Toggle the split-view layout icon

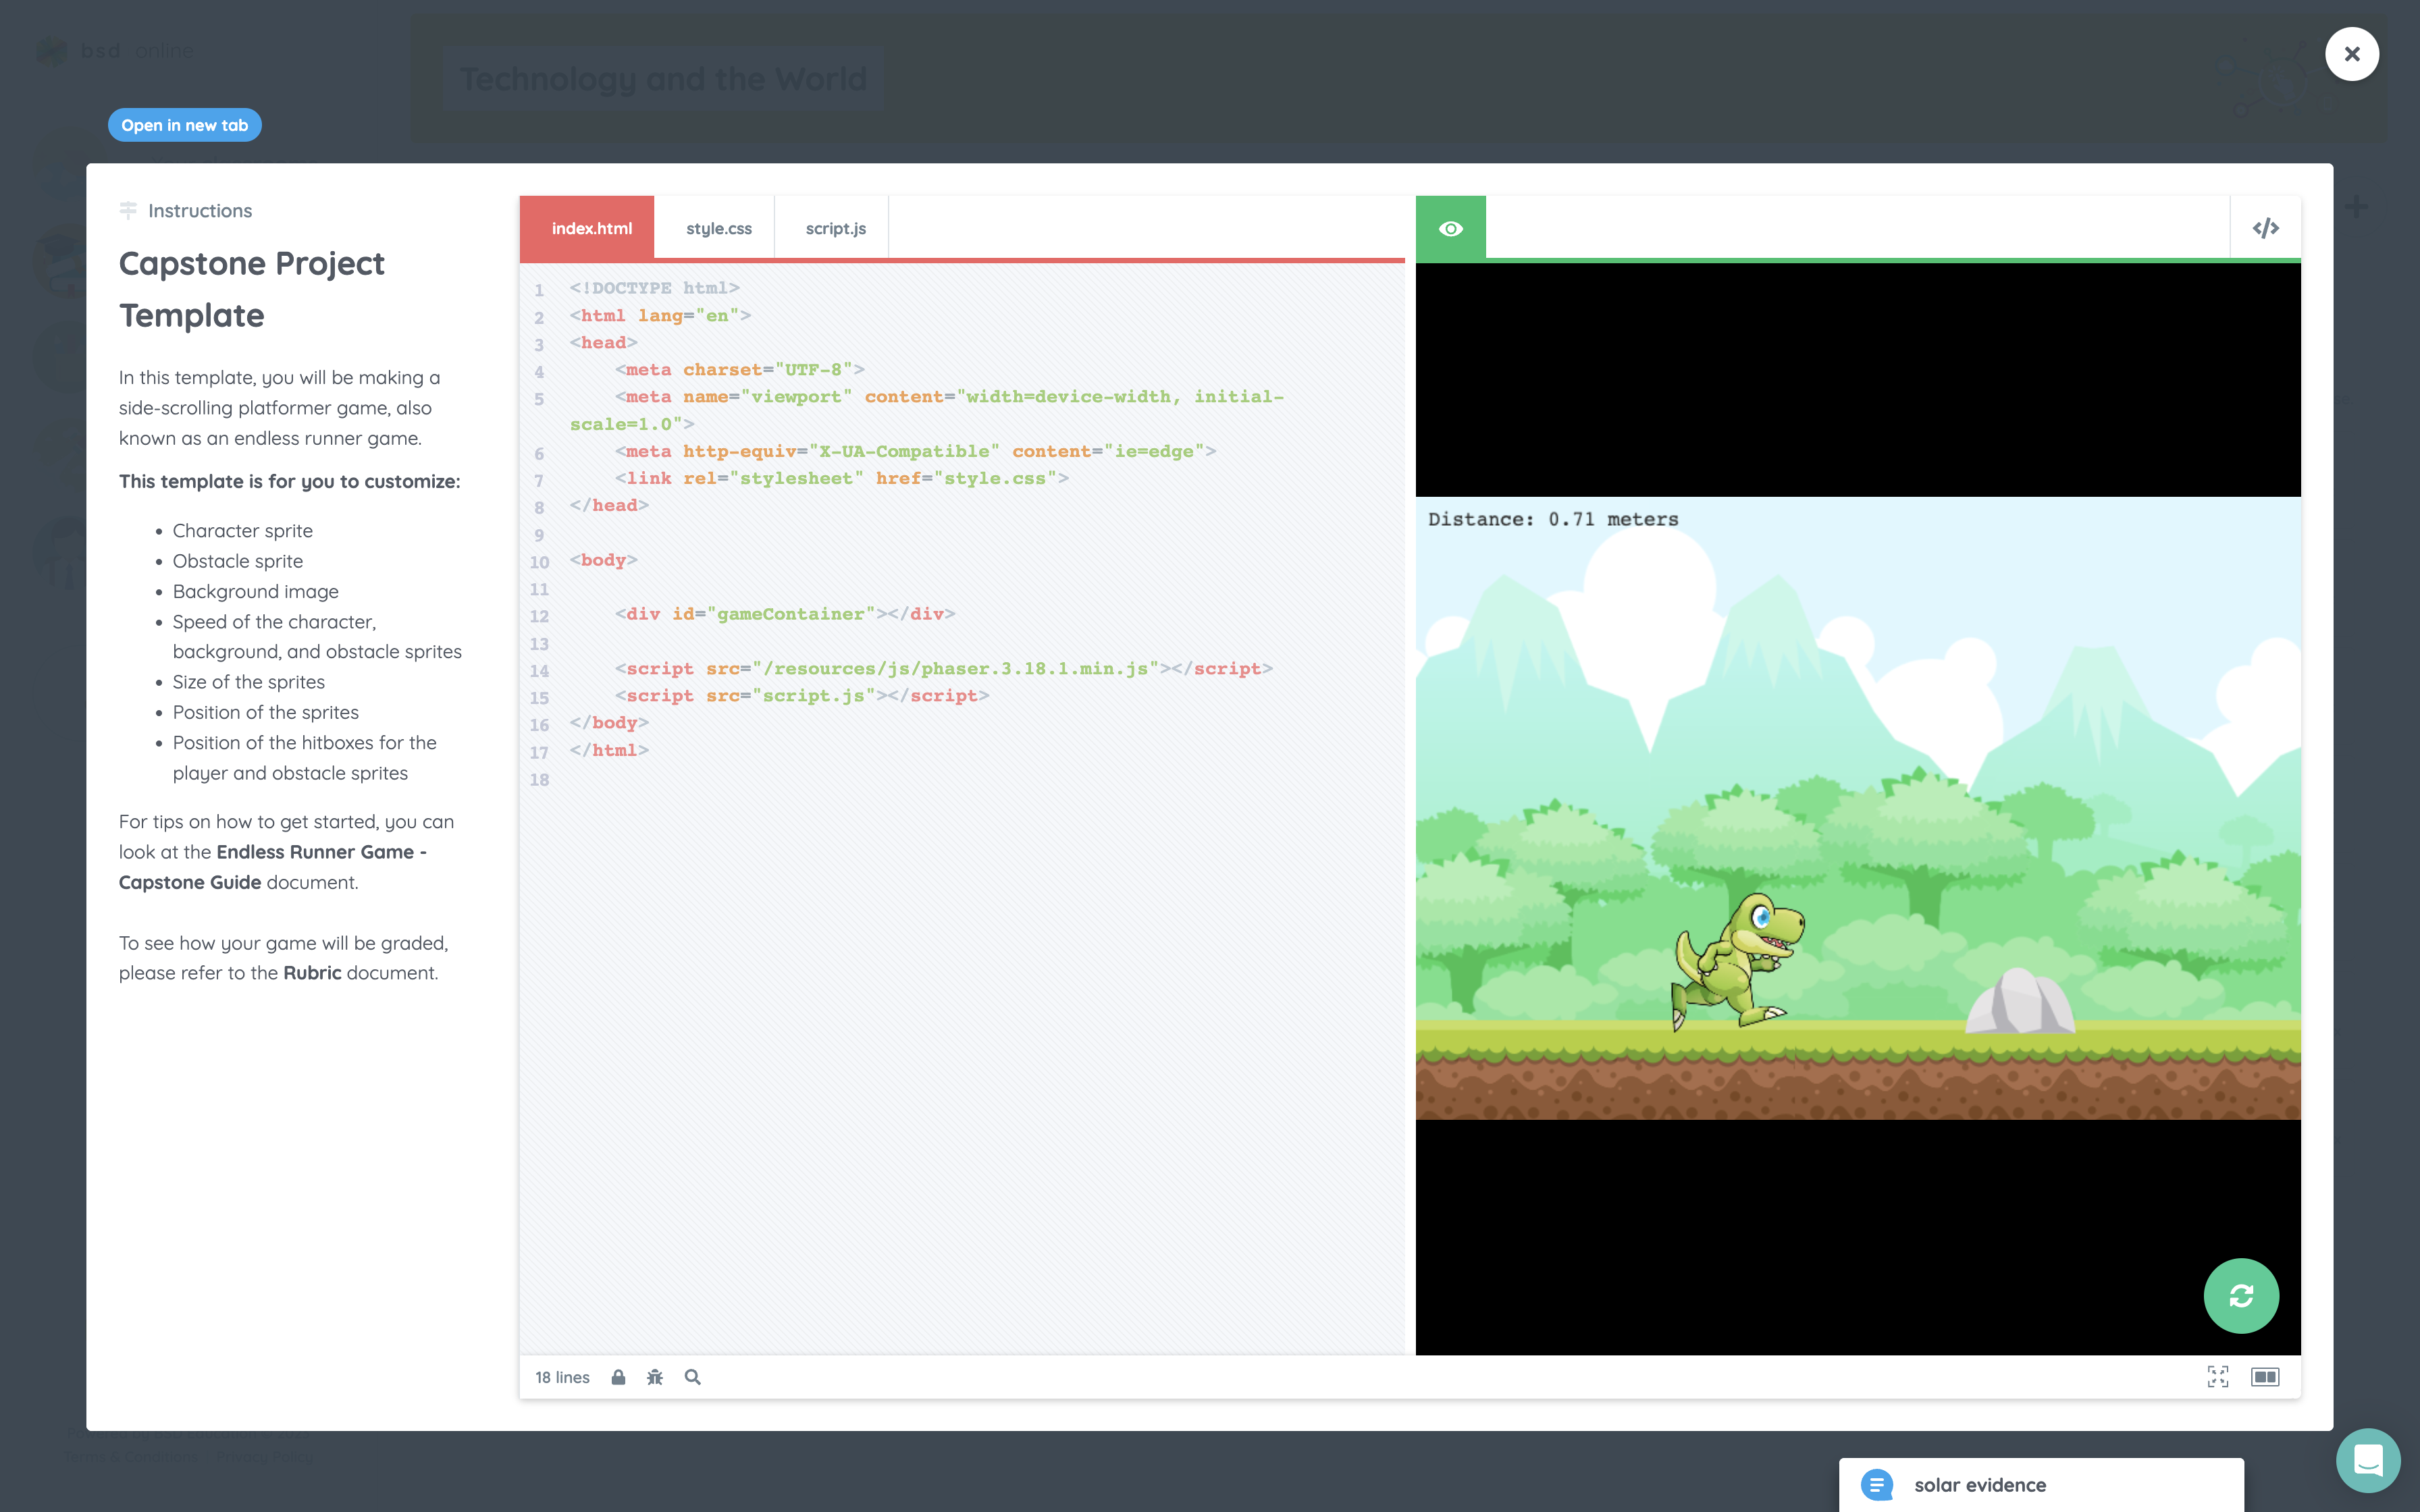coord(2264,1377)
